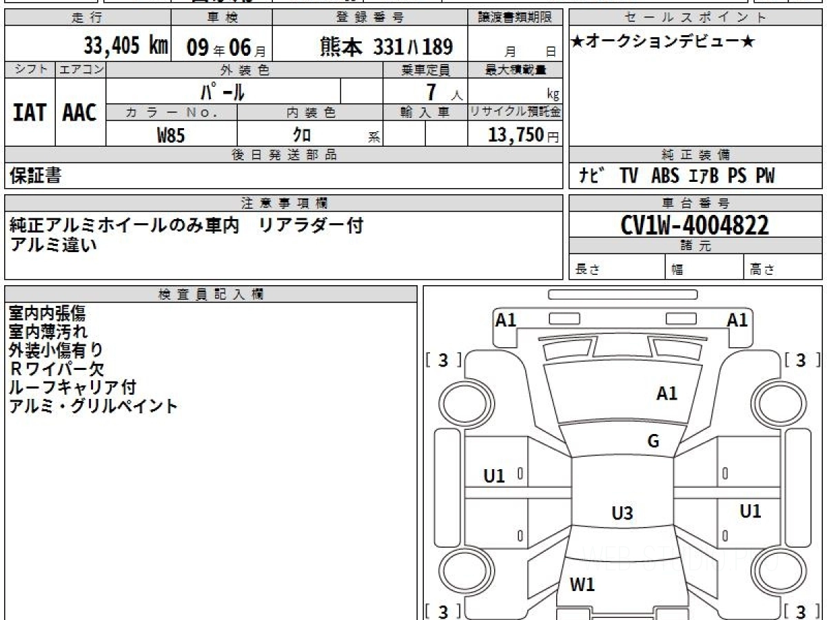Select the 09年06月 inspection date

(226, 47)
